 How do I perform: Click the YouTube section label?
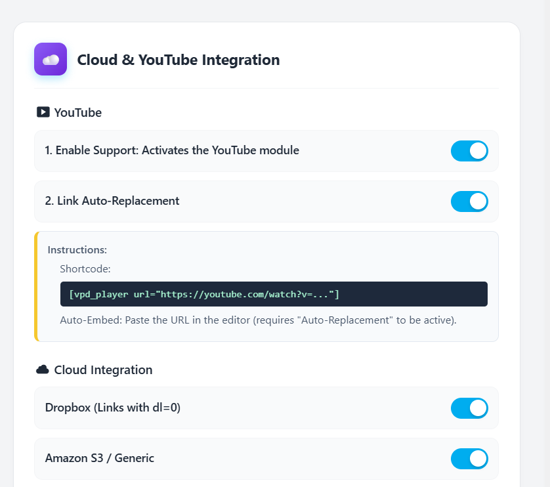pyautogui.click(x=77, y=113)
